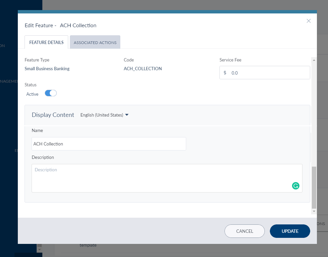Toggle the Active status switch

pos(51,93)
